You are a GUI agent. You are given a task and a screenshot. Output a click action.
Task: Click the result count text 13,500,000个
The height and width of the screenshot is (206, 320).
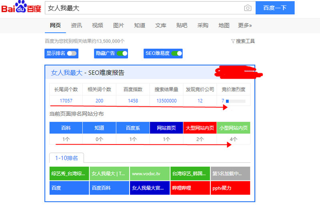point(111,41)
